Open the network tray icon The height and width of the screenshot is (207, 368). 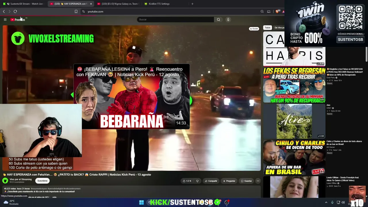tap(338, 202)
